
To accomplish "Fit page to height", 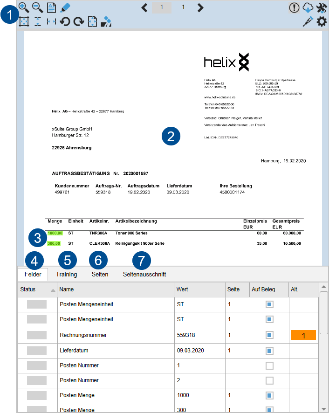I will [38, 21].
